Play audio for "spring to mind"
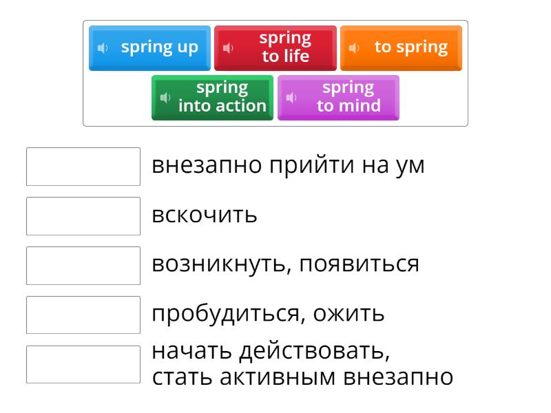The height and width of the screenshot is (413, 551). click(291, 98)
